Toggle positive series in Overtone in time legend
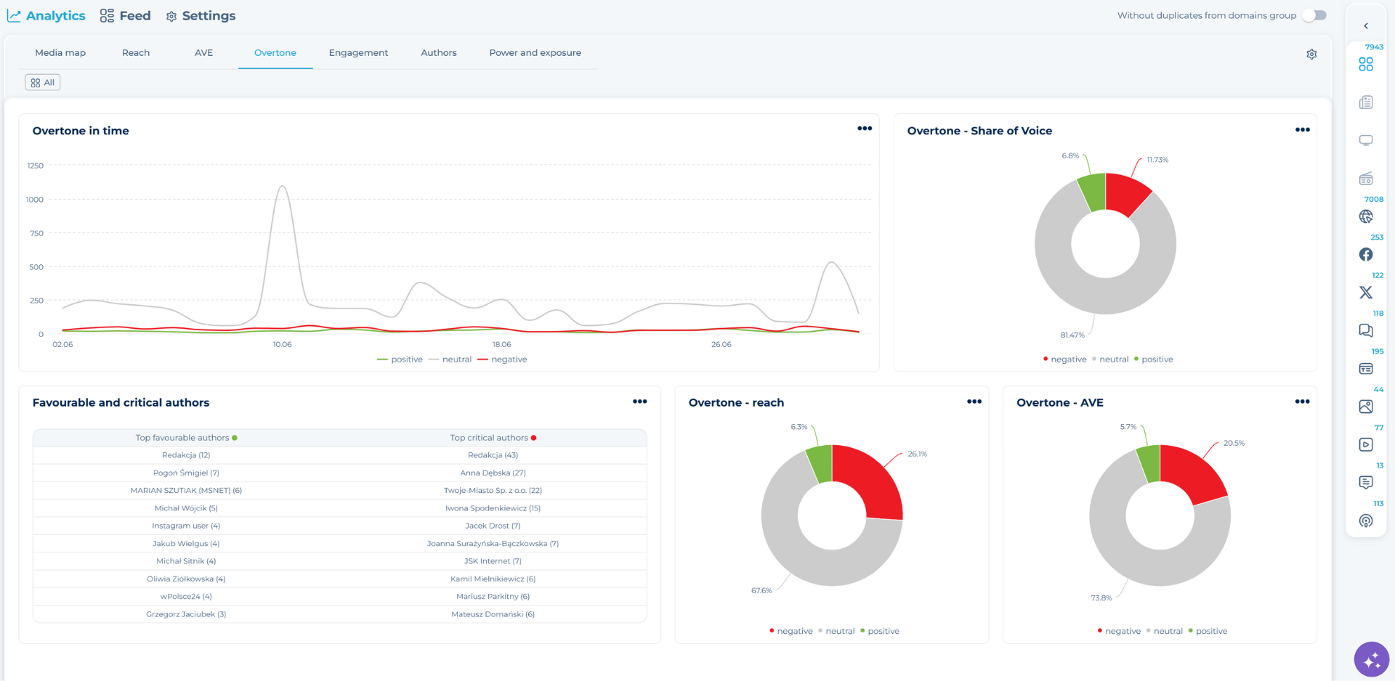The height and width of the screenshot is (681, 1395). tap(400, 359)
